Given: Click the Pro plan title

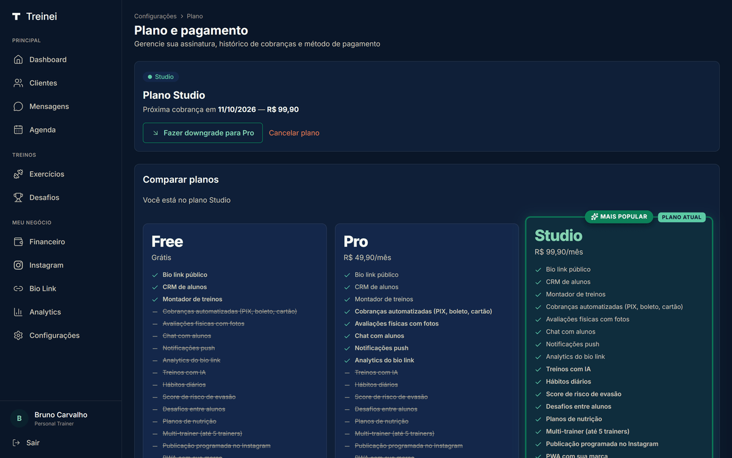Looking at the screenshot, I should click(356, 241).
